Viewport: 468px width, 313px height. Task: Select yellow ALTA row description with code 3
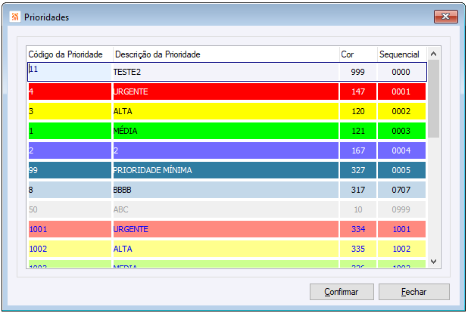pos(226,111)
